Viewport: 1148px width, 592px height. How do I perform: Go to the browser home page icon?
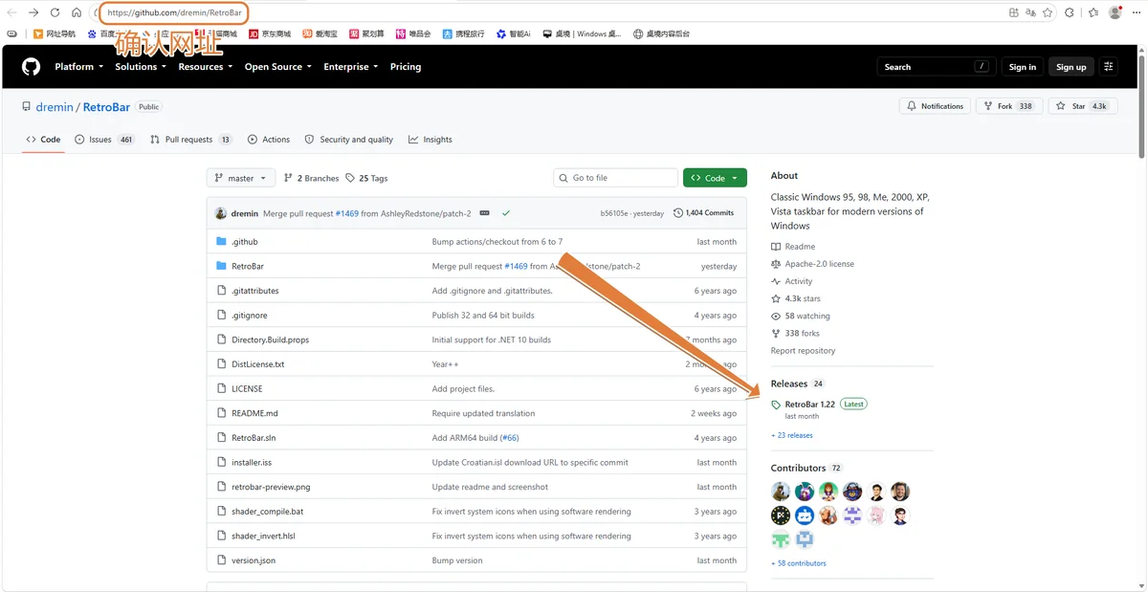coord(77,12)
